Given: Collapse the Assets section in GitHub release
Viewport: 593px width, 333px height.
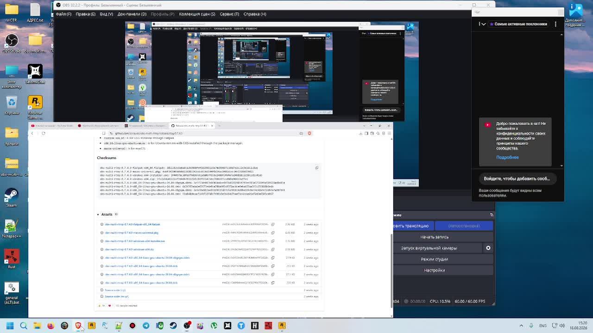Looking at the screenshot, I should coord(98,215).
